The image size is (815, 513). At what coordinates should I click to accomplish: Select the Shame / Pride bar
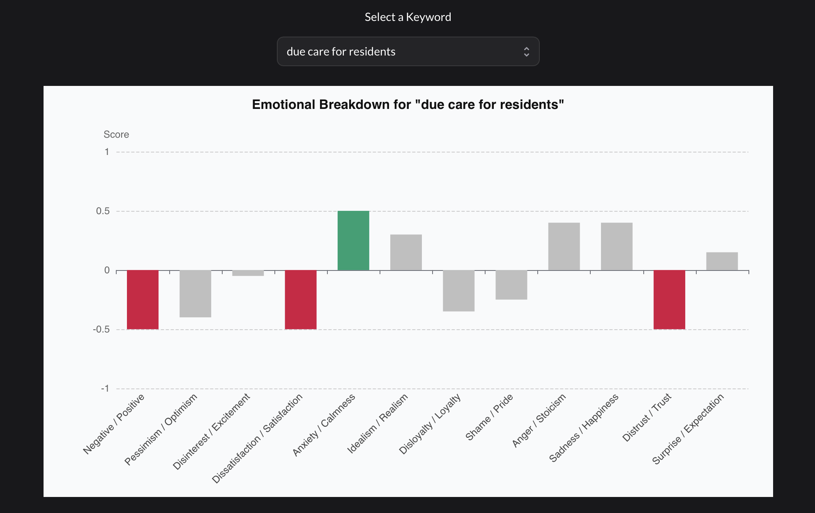coord(511,284)
